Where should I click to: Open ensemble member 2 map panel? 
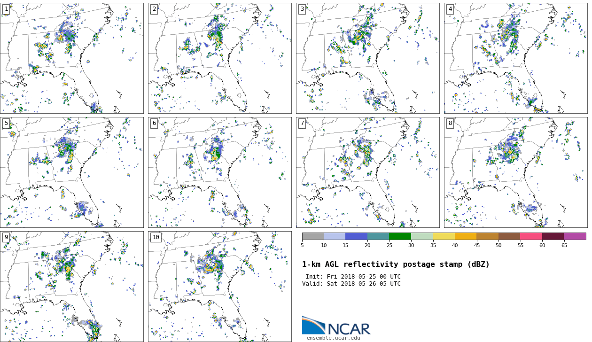219,58
